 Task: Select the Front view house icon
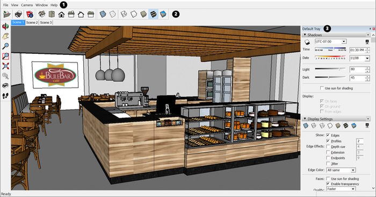[61, 15]
